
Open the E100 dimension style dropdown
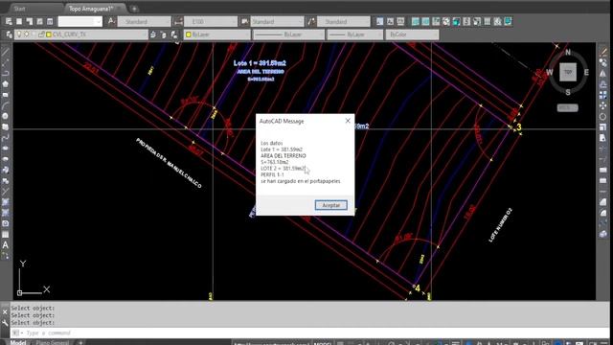click(x=211, y=21)
